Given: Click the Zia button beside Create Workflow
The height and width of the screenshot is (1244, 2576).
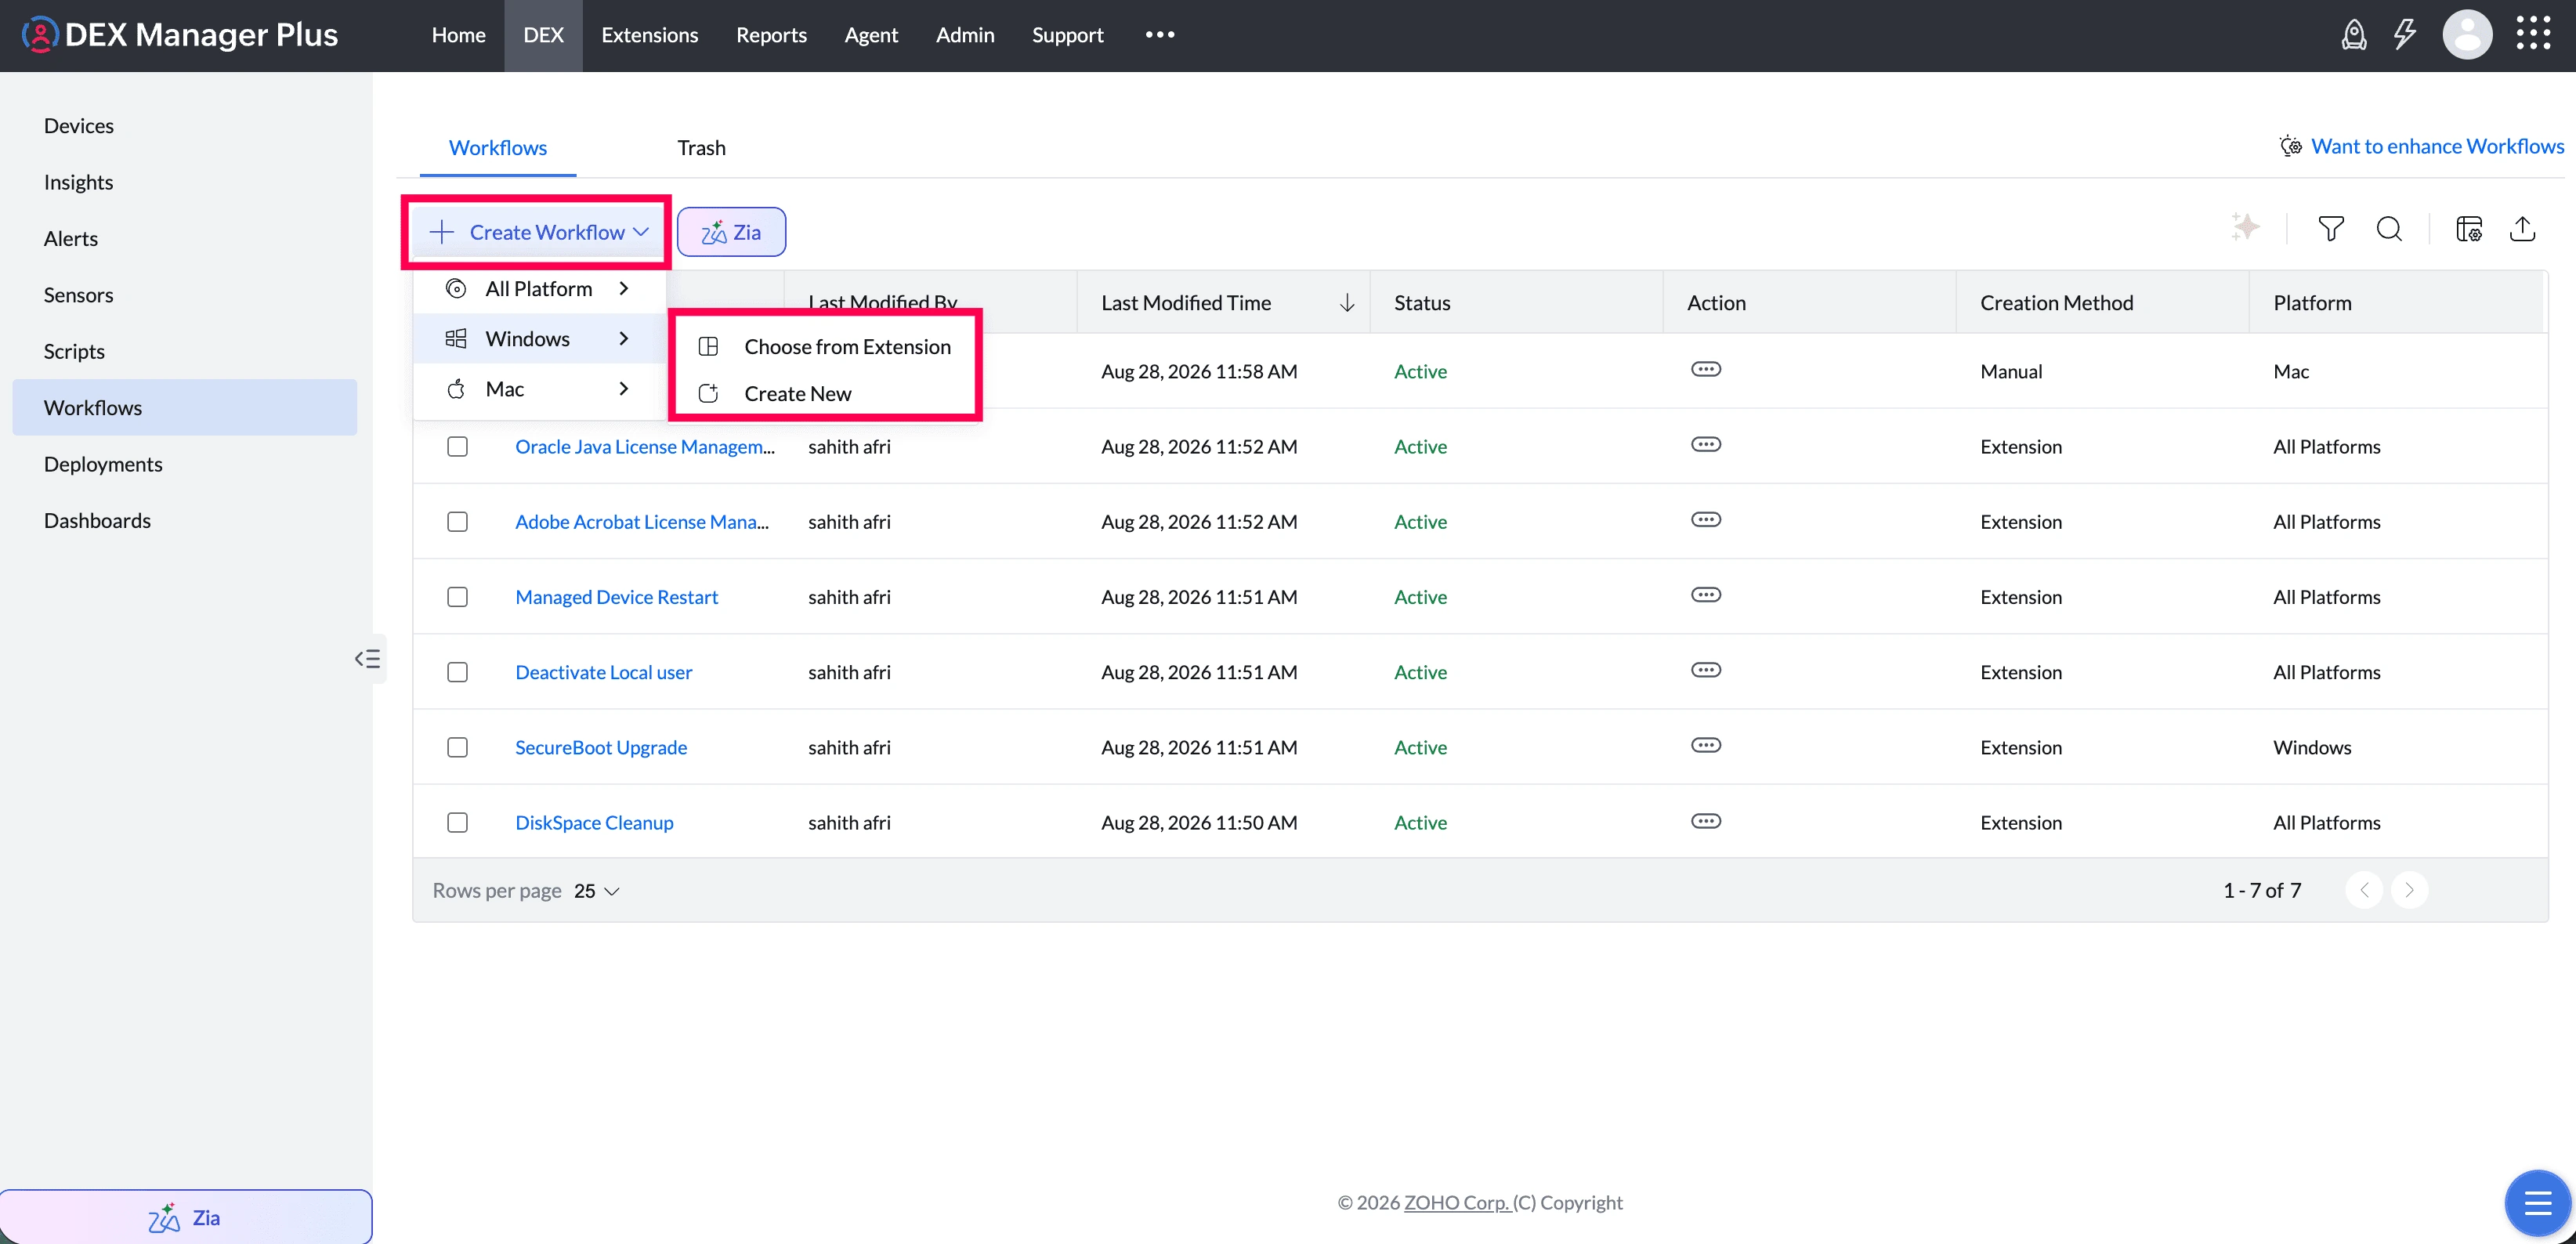Looking at the screenshot, I should point(731,232).
